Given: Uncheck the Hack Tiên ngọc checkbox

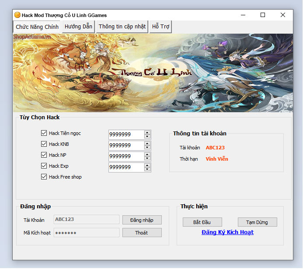Looking at the screenshot, I should pos(44,133).
